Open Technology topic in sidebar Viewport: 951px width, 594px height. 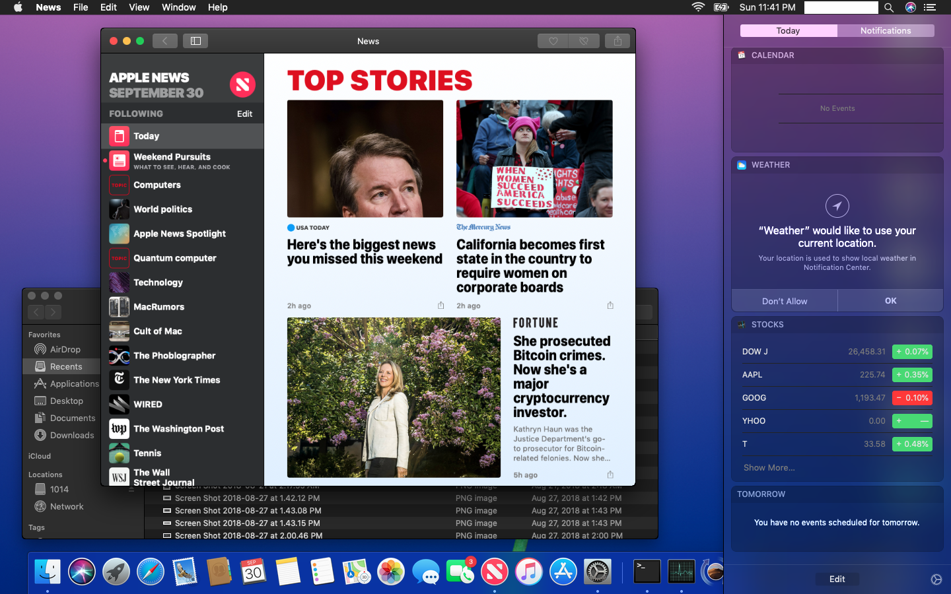pyautogui.click(x=182, y=282)
